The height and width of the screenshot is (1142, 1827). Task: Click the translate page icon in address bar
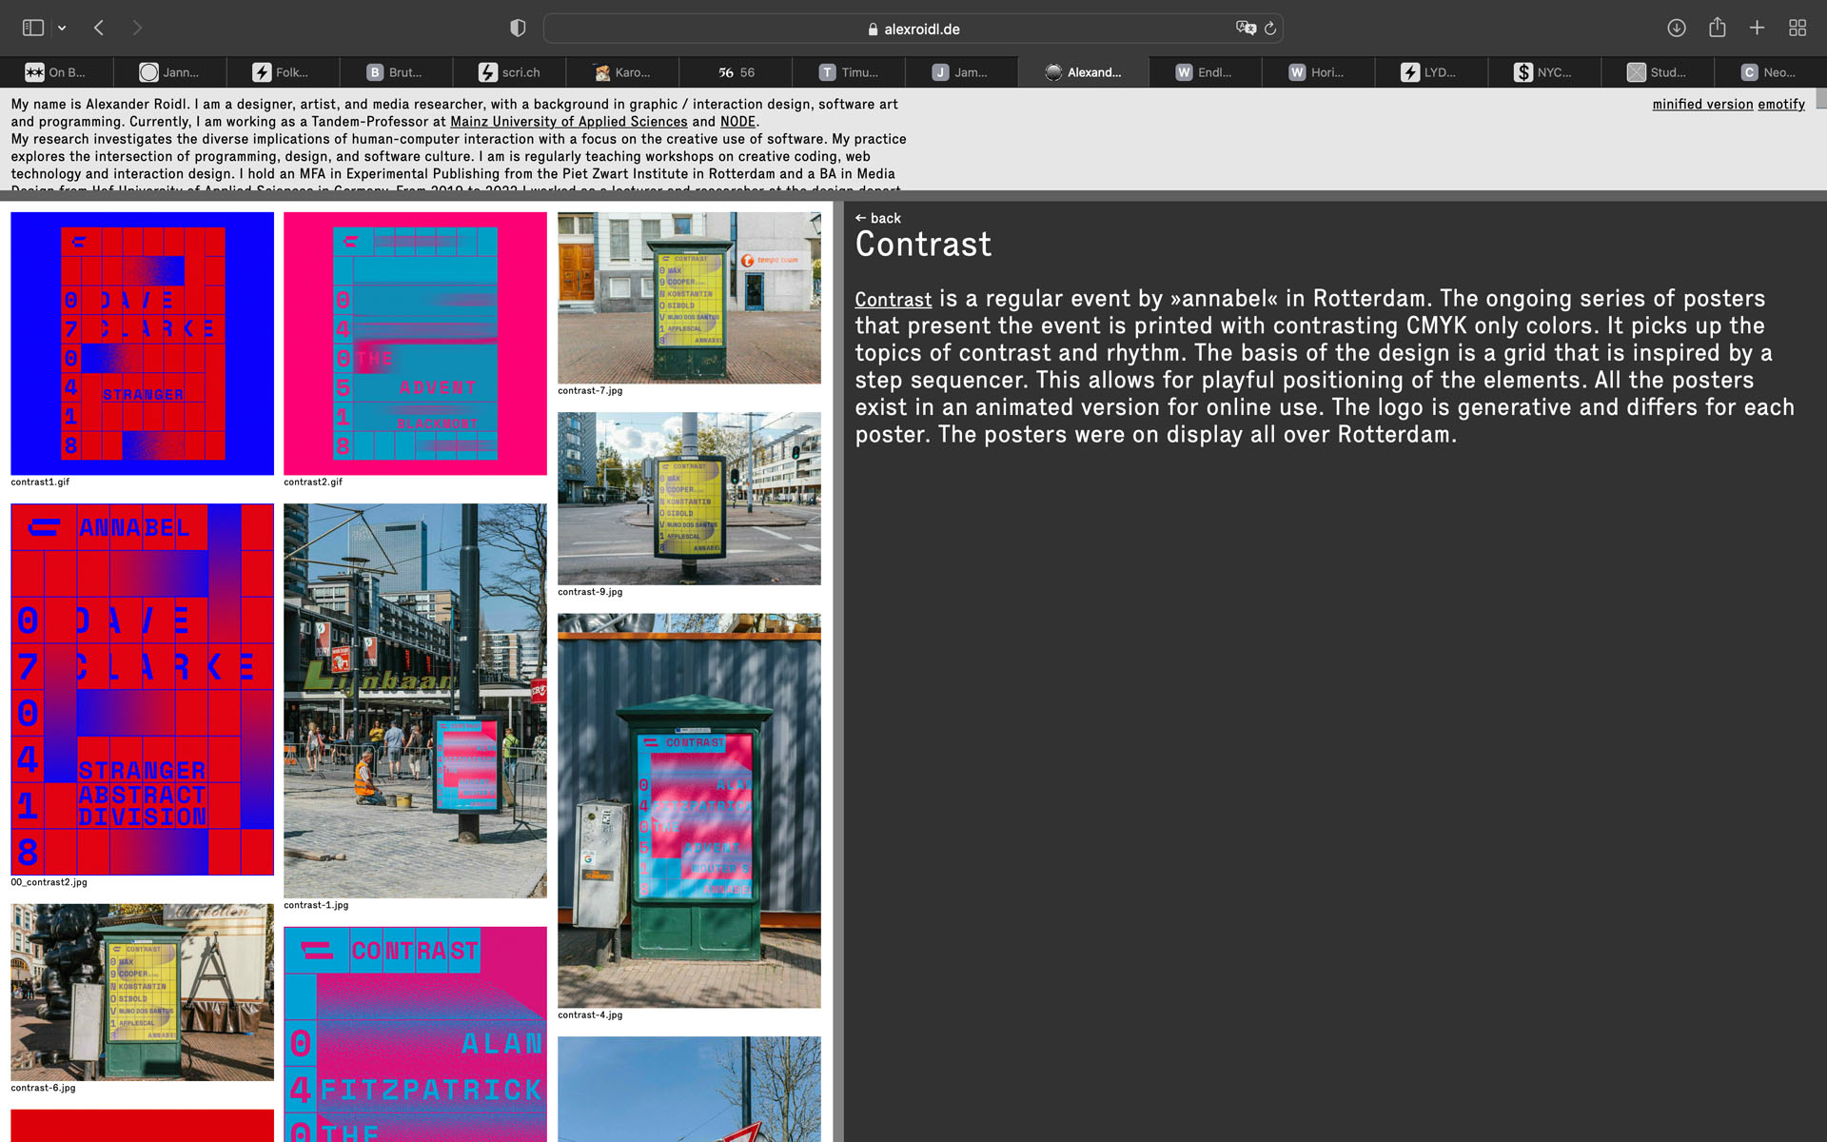click(x=1246, y=28)
